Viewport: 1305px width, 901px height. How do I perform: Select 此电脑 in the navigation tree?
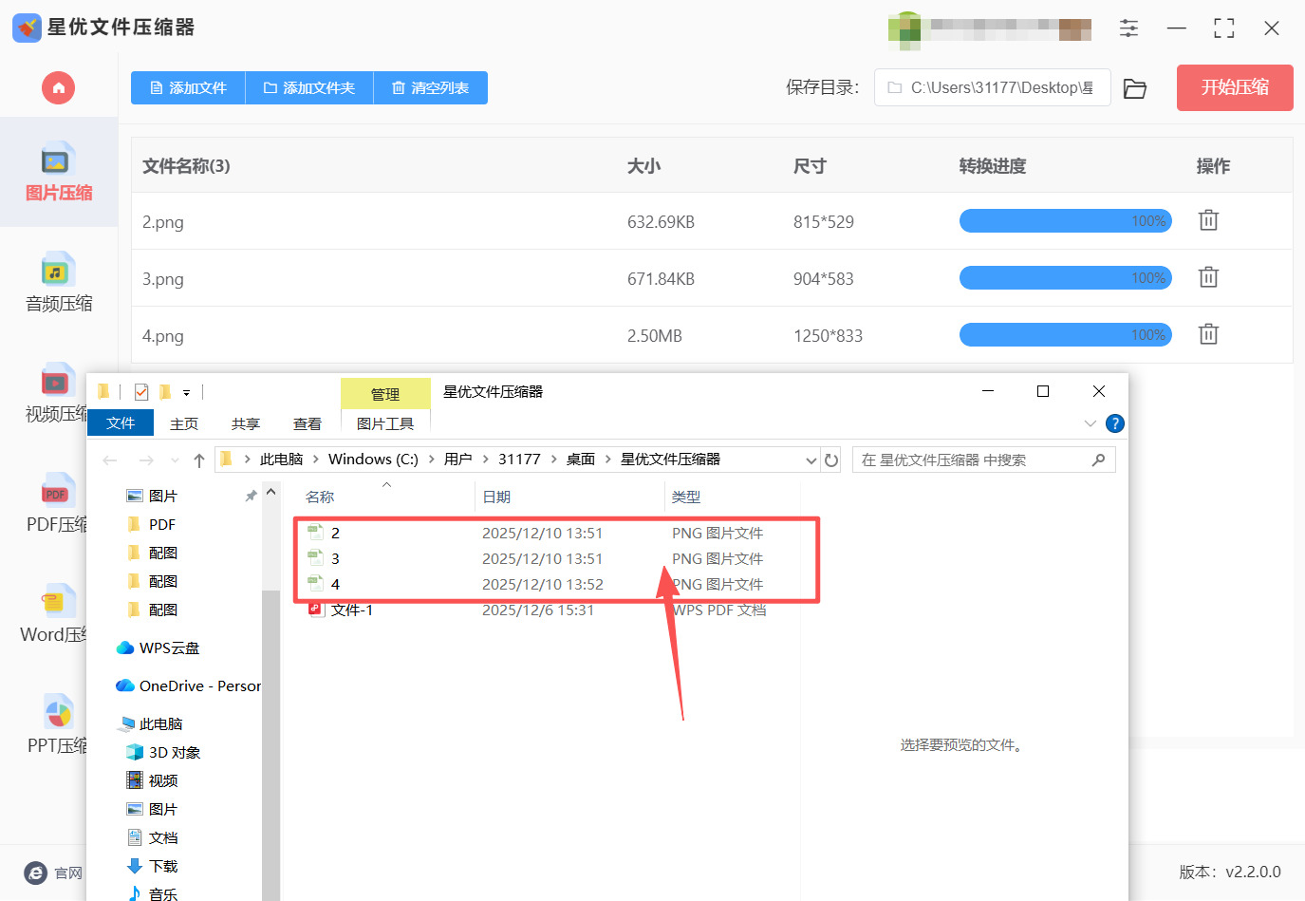160,724
